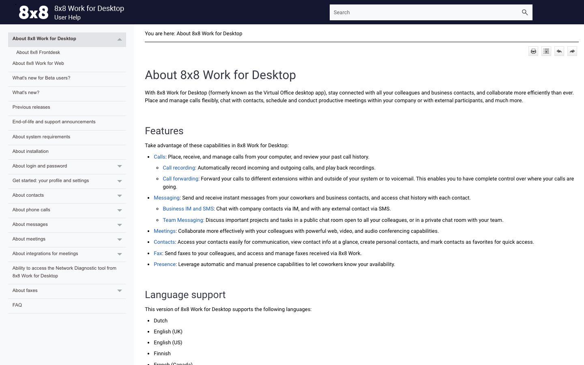Open About system requirements topic
This screenshot has height=365, width=584.
[41, 137]
